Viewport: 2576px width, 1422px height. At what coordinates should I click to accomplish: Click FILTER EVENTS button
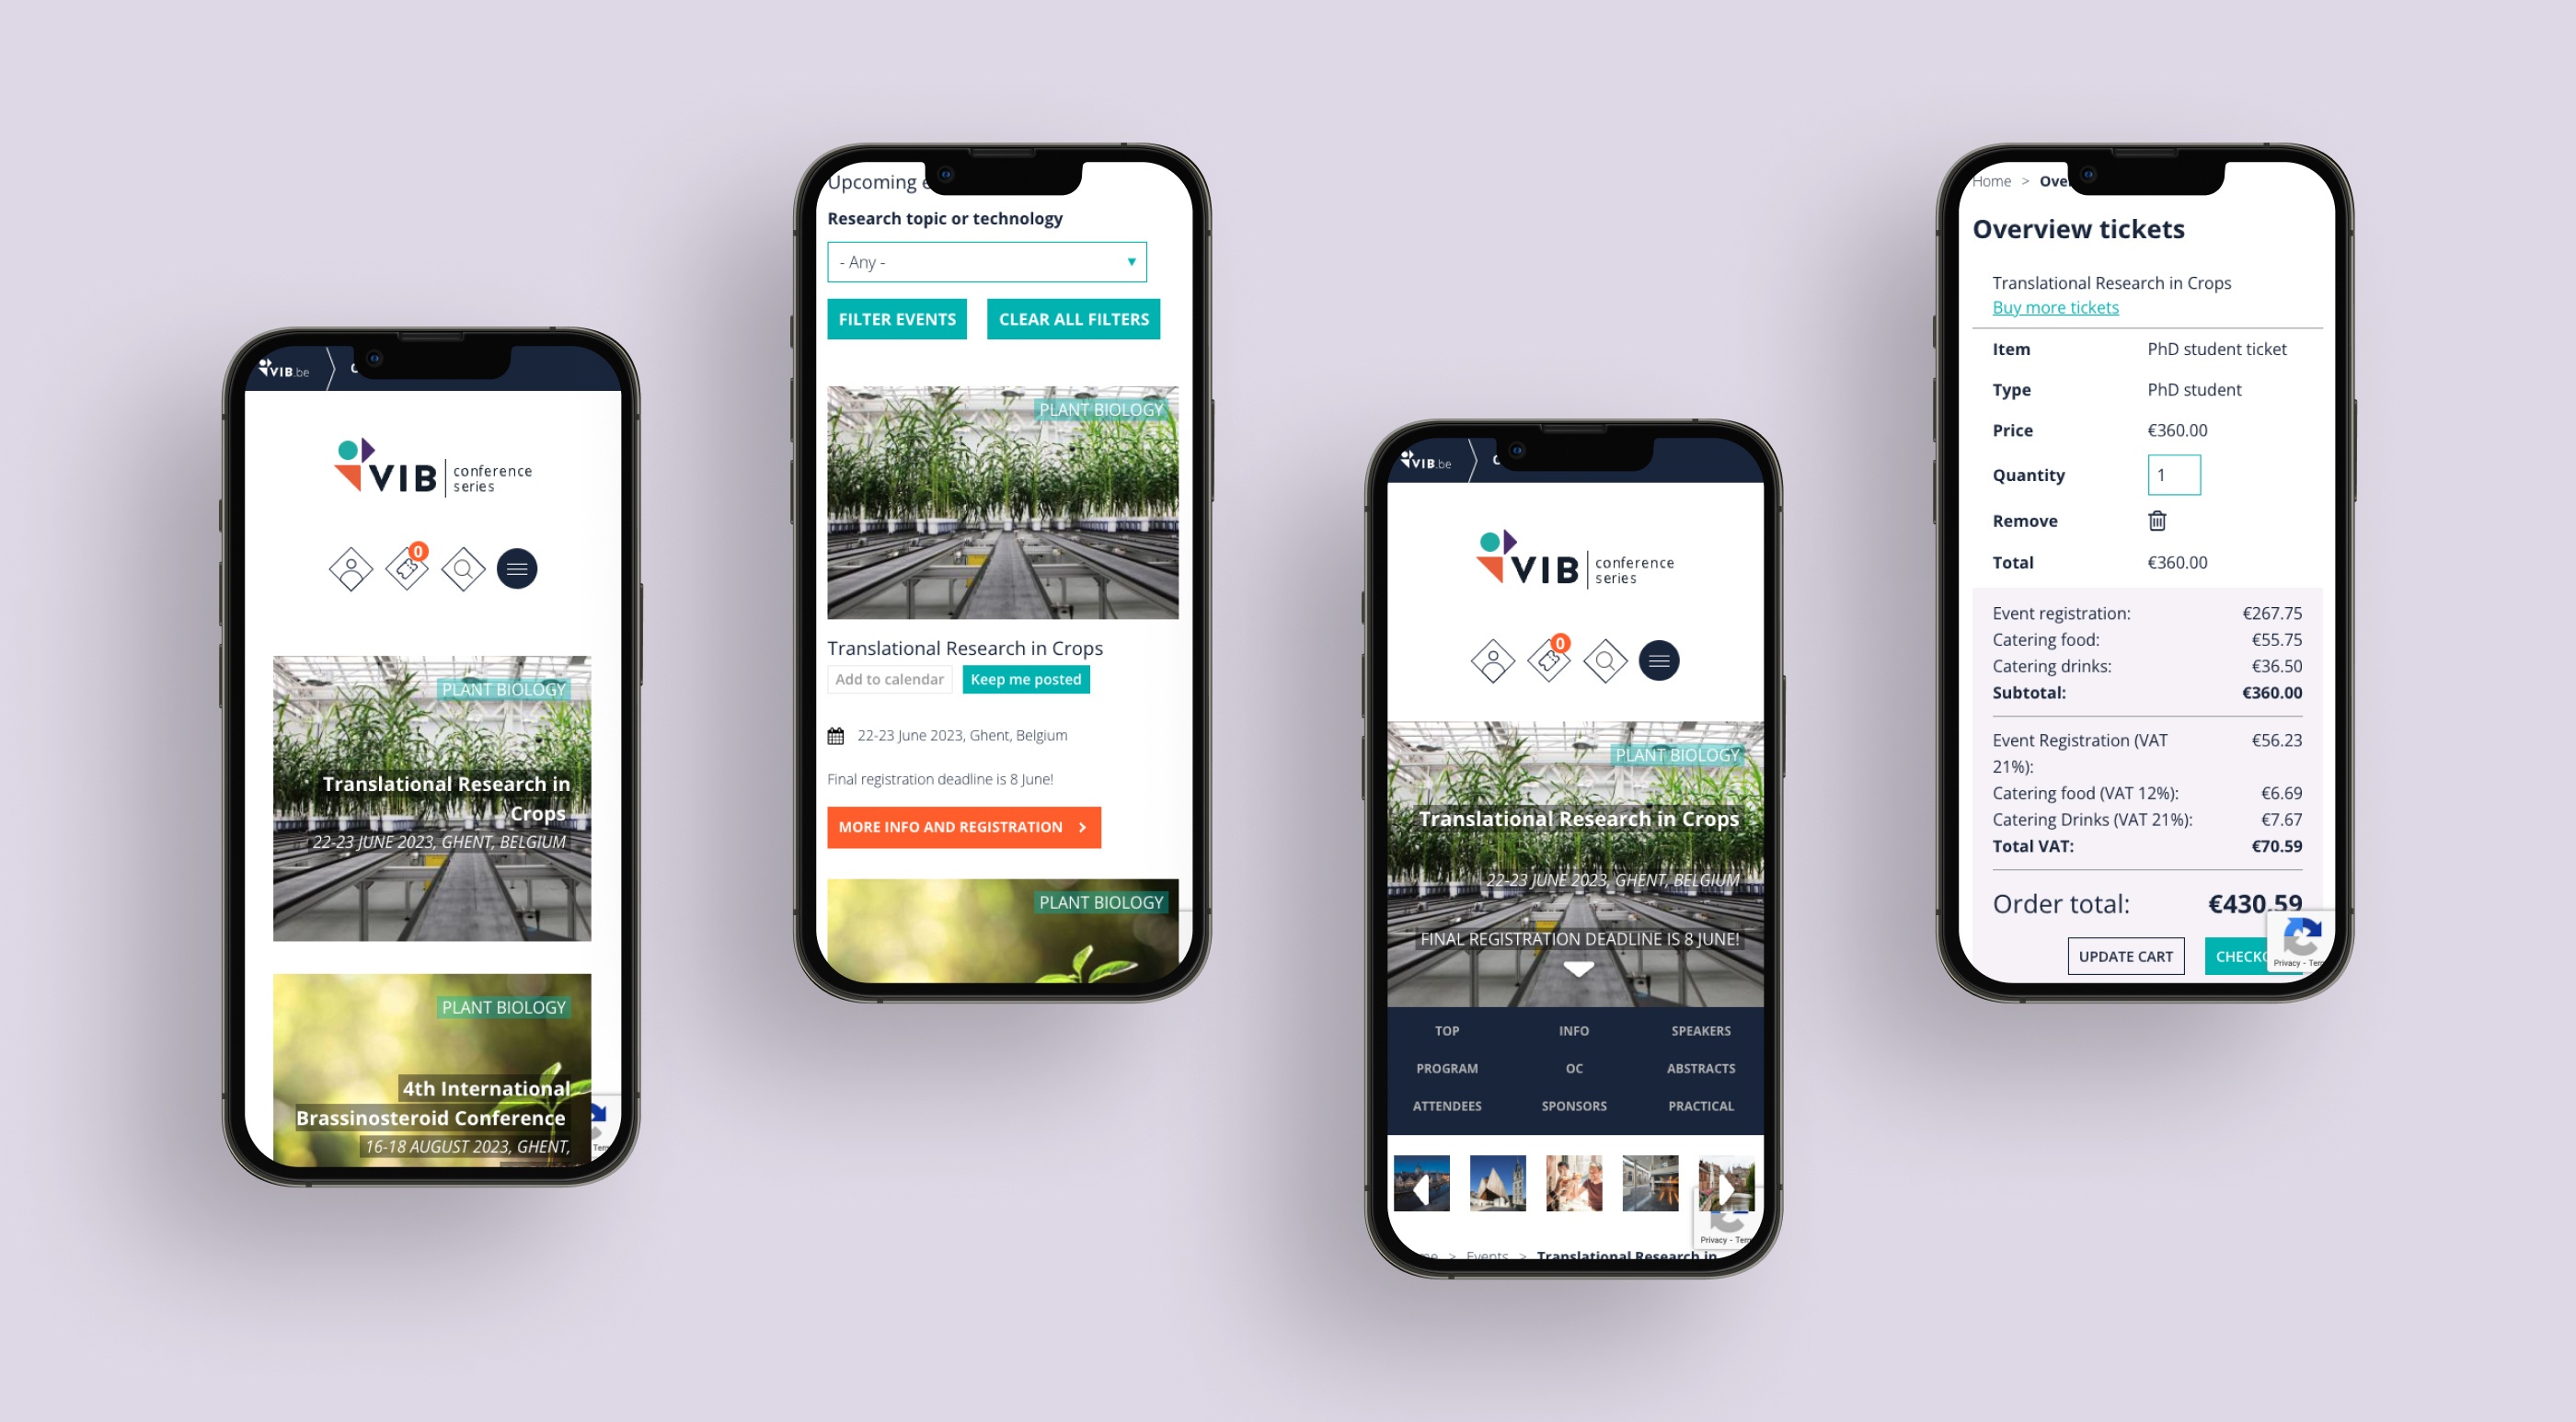pyautogui.click(x=895, y=320)
